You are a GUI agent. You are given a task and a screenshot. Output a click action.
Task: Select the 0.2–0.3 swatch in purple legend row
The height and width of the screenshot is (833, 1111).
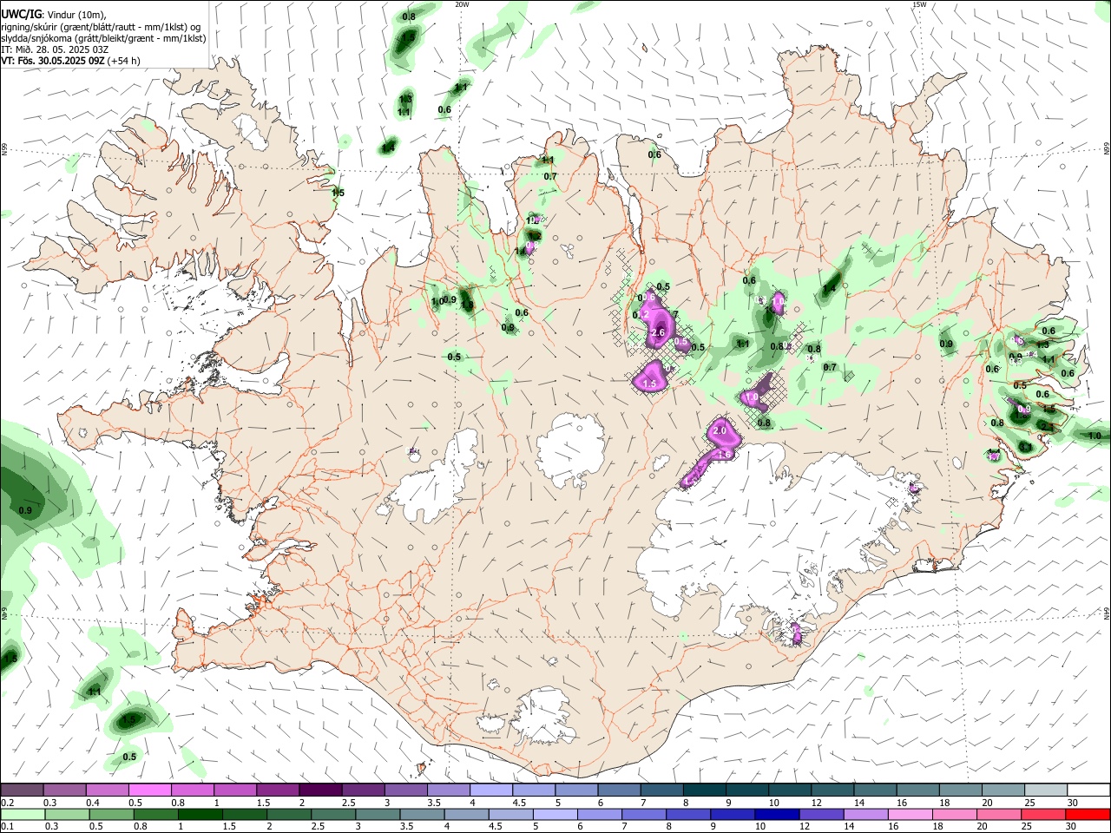(21, 790)
